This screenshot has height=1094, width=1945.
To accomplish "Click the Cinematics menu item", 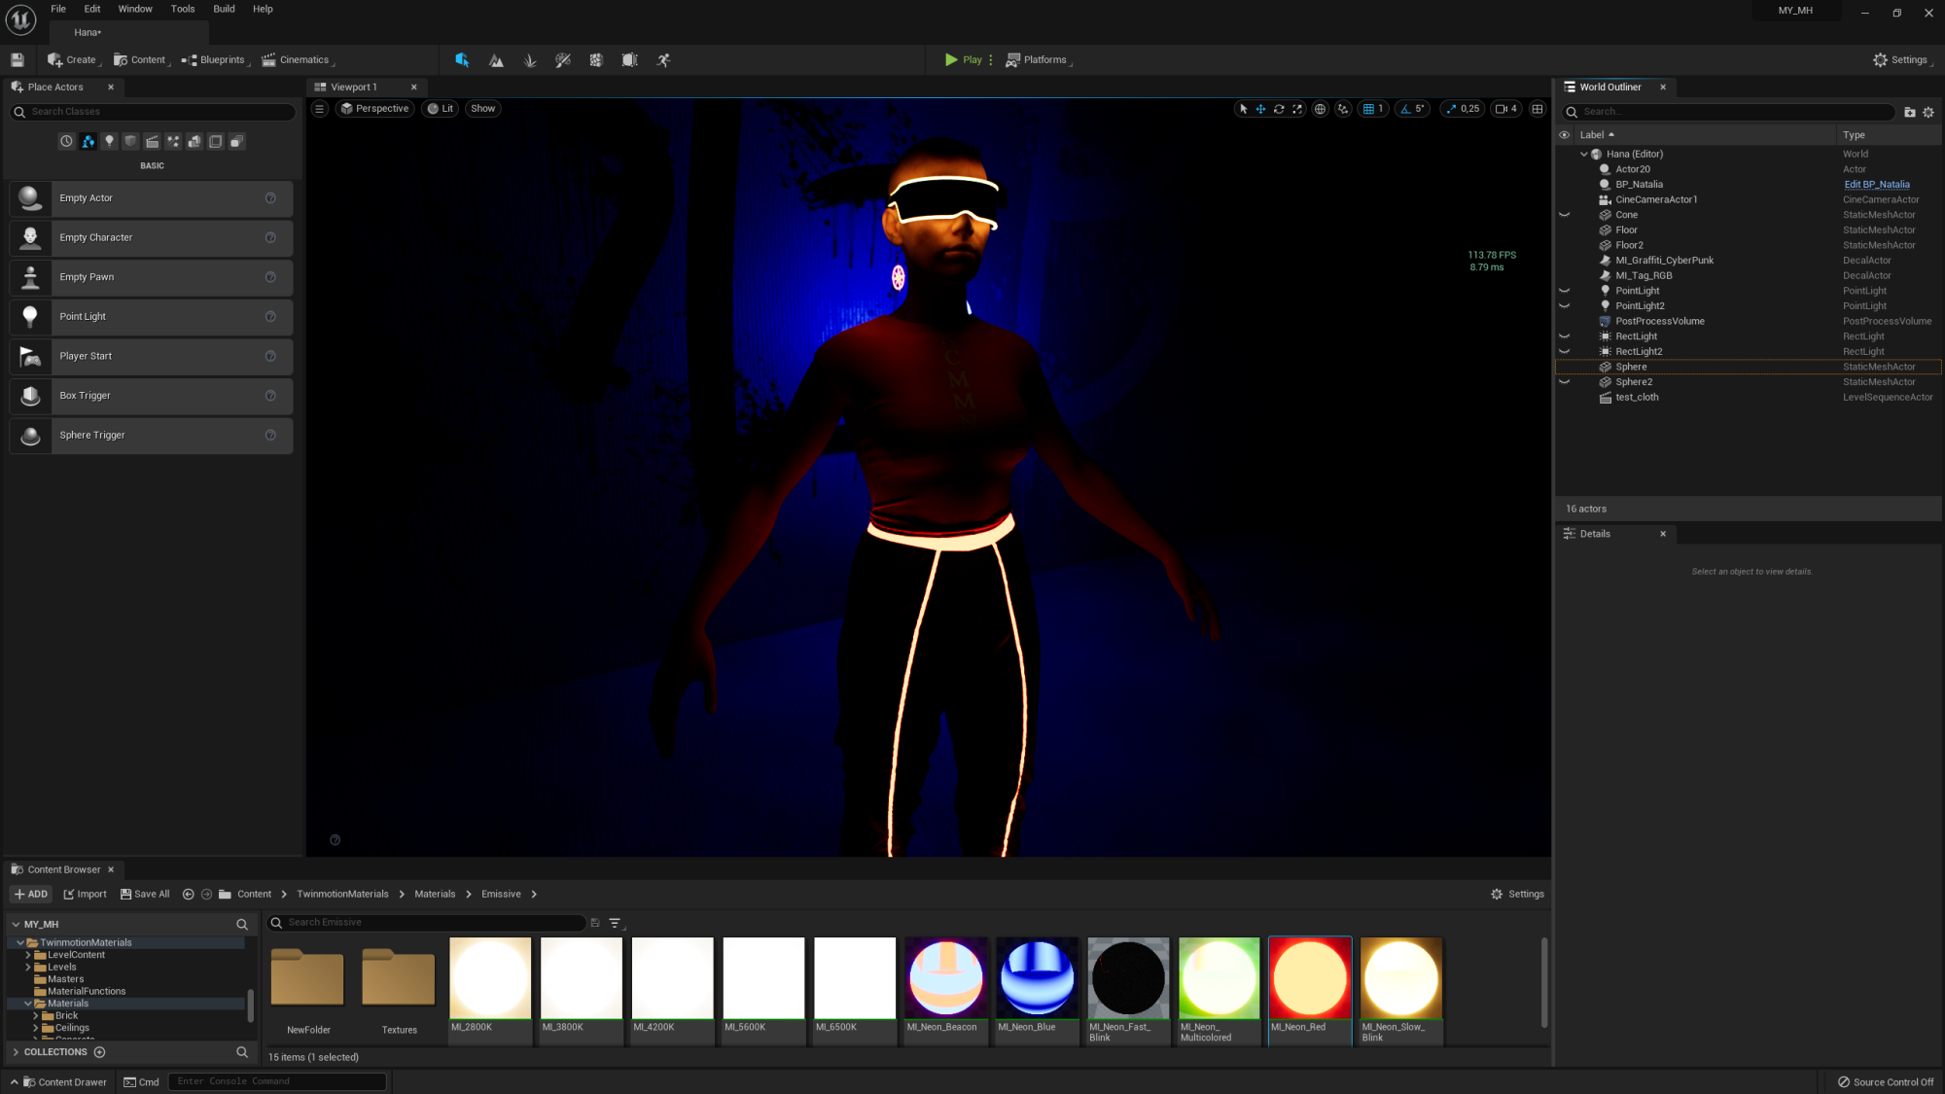I will coord(301,58).
